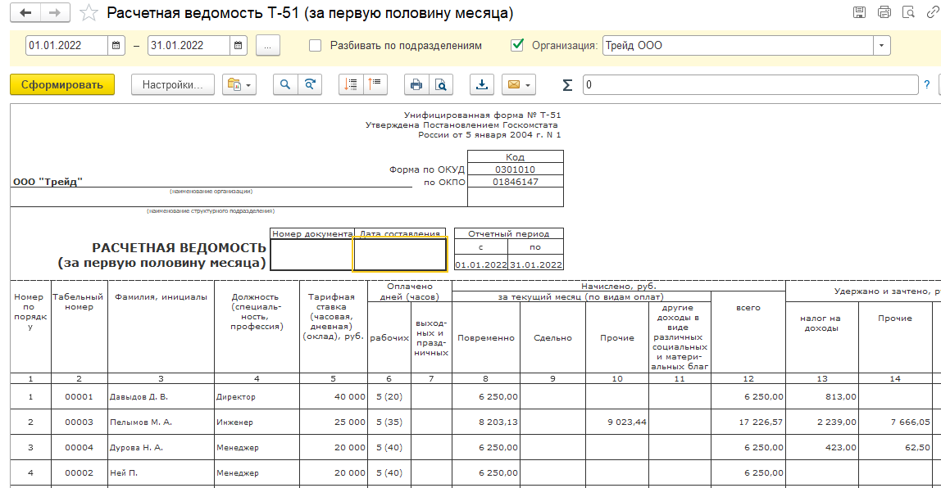This screenshot has width=941, height=488.
Task: Expand all report groups icon
Action: (351, 84)
